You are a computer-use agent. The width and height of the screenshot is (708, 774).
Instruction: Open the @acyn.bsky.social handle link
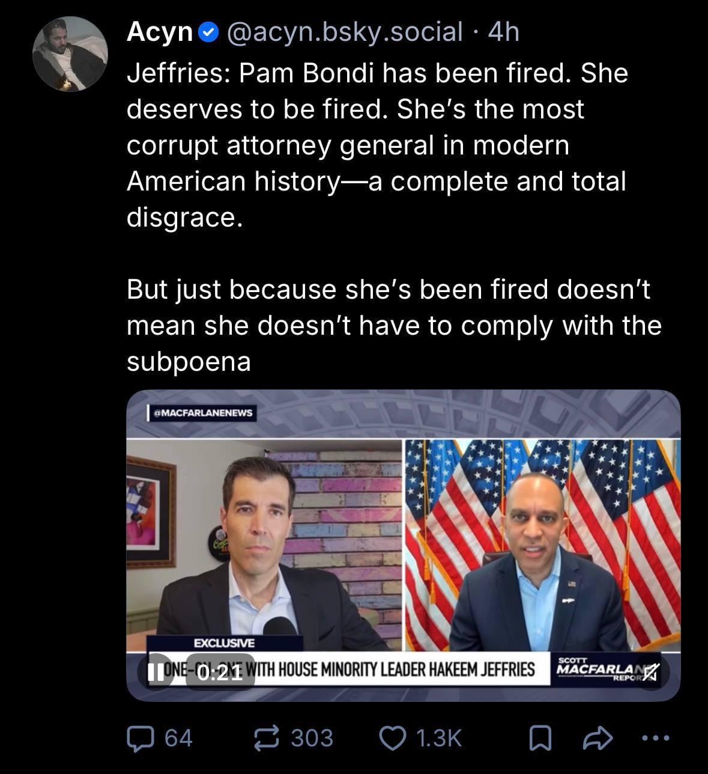pos(344,32)
